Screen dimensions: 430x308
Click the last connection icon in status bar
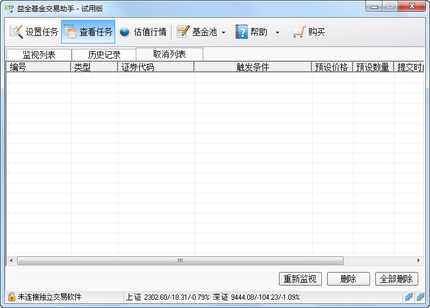pyautogui.click(x=420, y=297)
